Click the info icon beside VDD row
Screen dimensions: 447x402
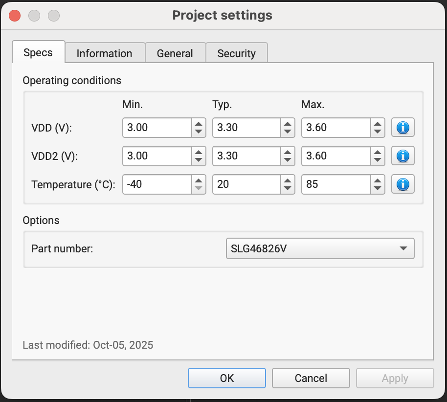[402, 128]
